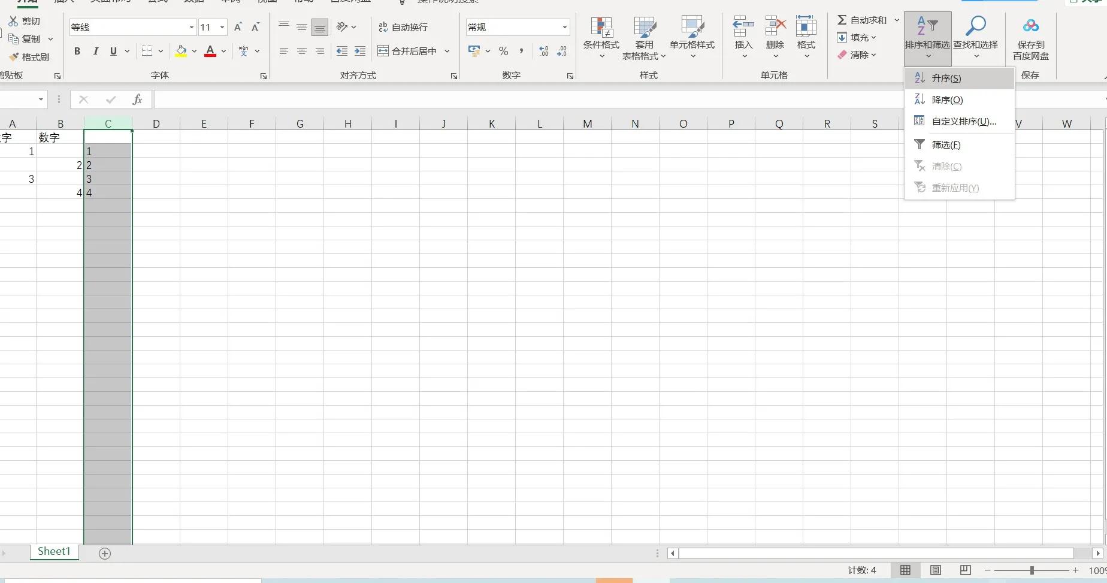Click the Copy (复制) icon
1107x583 pixels.
click(13, 39)
